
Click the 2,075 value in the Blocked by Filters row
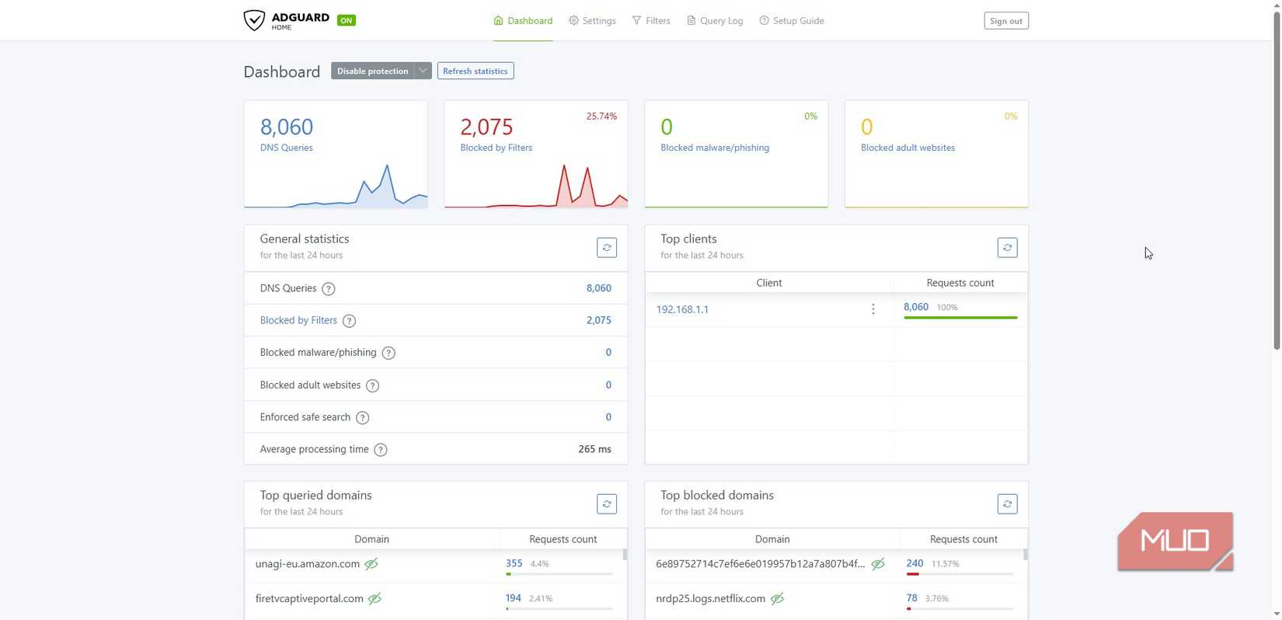pos(599,320)
